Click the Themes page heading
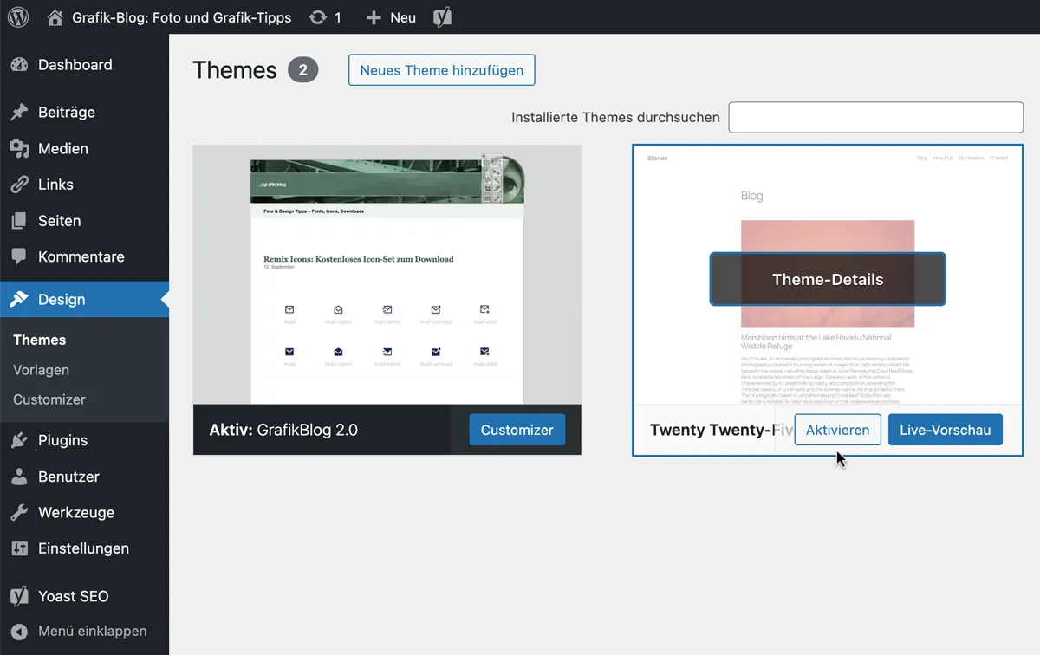 235,70
